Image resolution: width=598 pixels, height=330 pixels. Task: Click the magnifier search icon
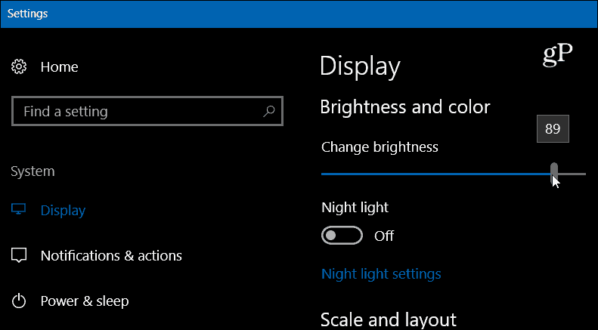(x=269, y=111)
